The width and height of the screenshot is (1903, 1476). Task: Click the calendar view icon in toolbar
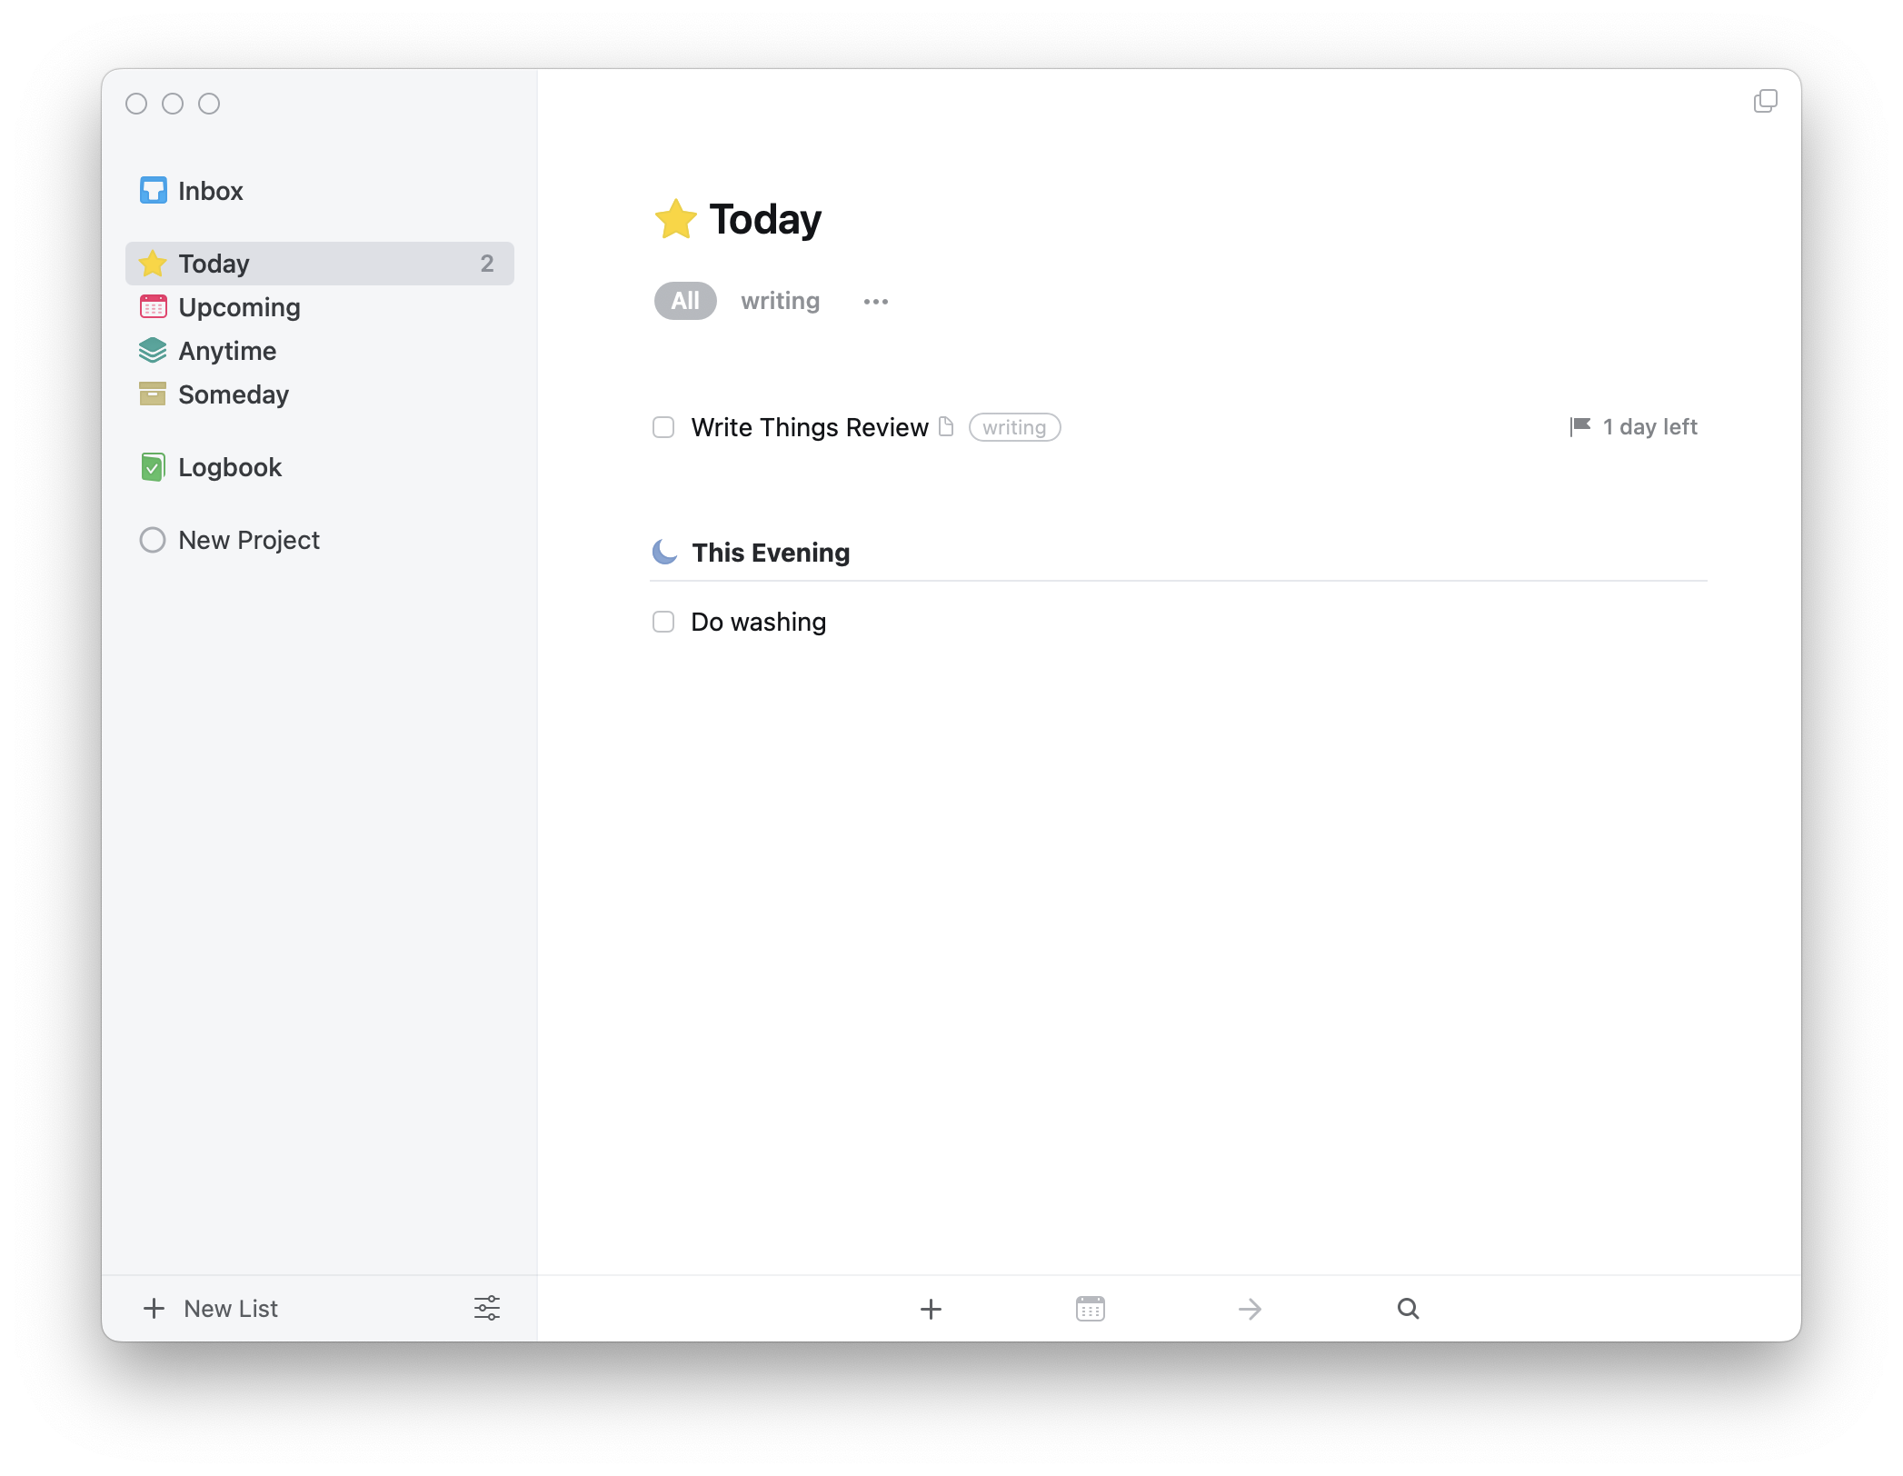(1091, 1309)
